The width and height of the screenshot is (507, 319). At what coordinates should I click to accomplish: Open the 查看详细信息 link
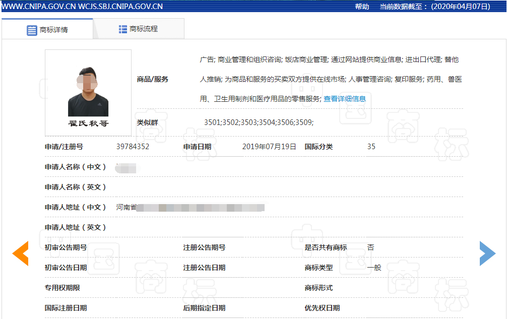(x=345, y=99)
